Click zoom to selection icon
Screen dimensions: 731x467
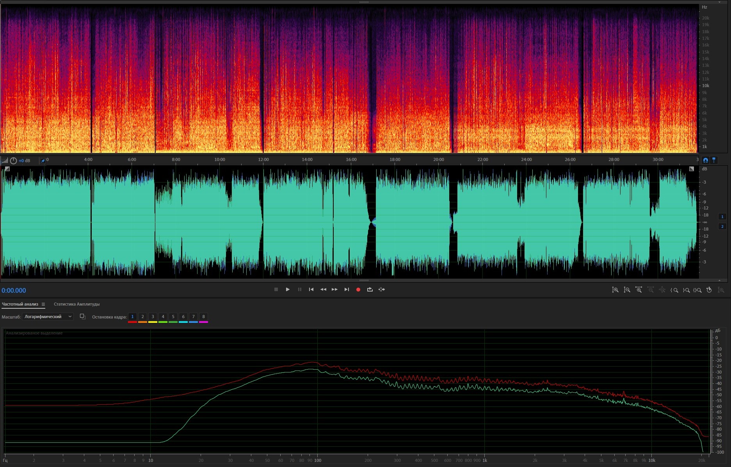697,290
